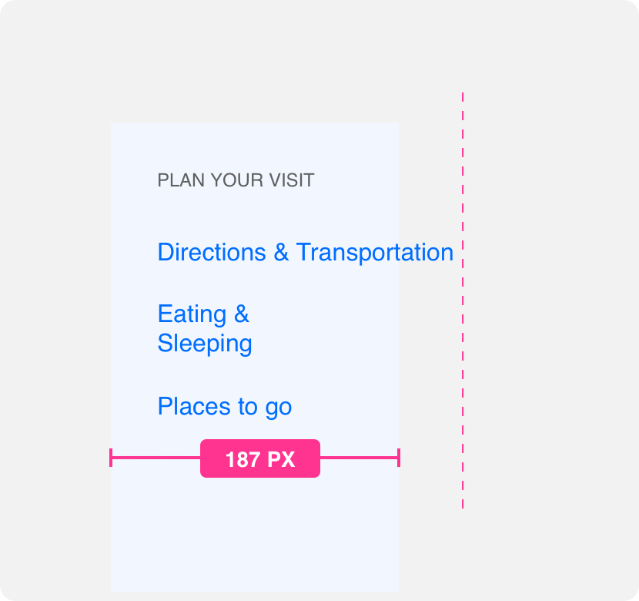639x601 pixels.
Task: Click empty light-blue panel area below measurement
Action: coord(255,534)
